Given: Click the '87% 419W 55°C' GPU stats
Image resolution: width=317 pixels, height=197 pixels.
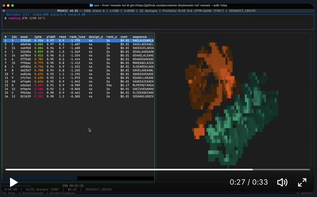Looking at the screenshot, I should [34, 18].
